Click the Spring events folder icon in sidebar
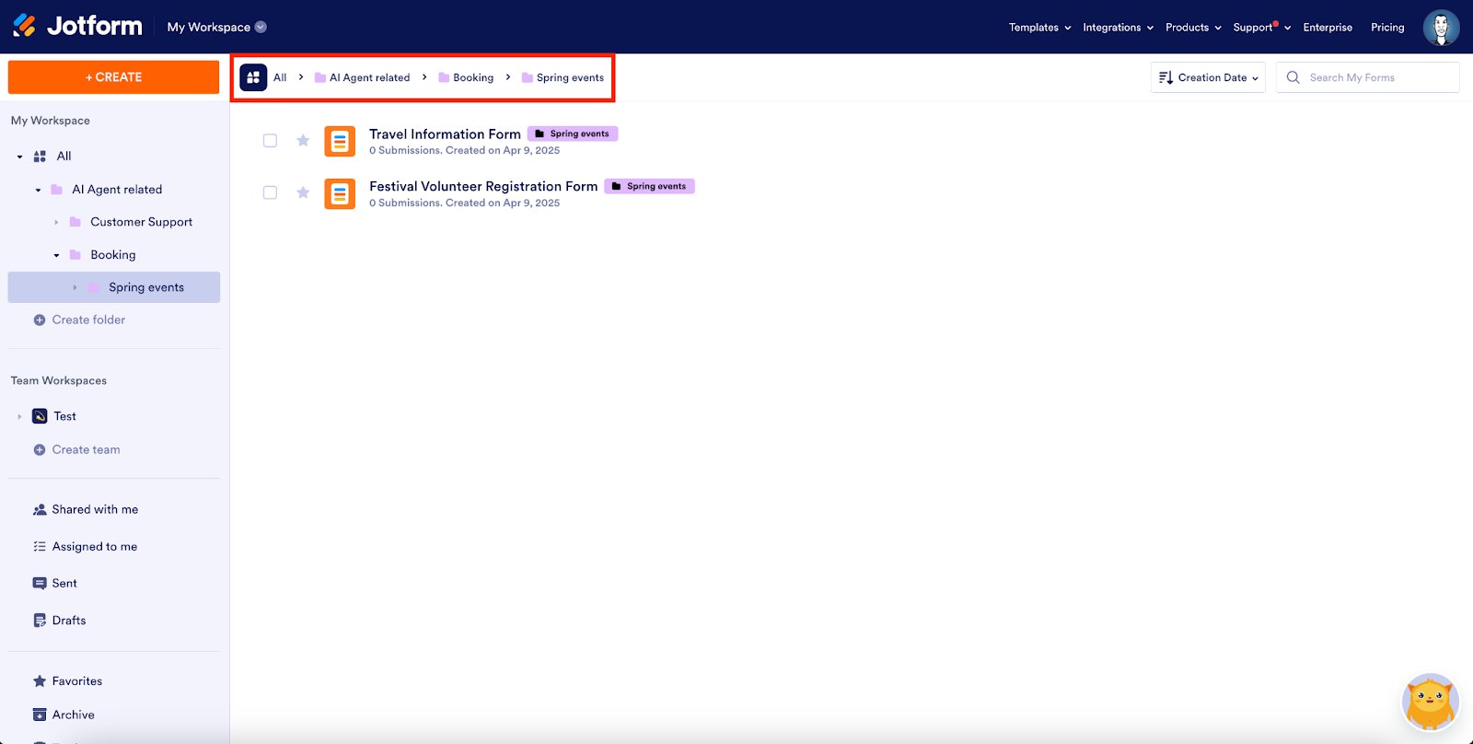Viewport: 1473px width, 744px height. coord(94,287)
